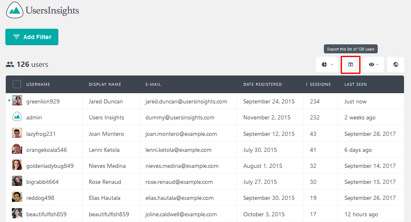Click the UsersInsights logo
This screenshot has height=222, width=411.
tap(42, 10)
